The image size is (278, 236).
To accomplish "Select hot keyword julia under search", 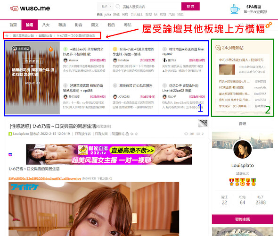I will (x=107, y=14).
